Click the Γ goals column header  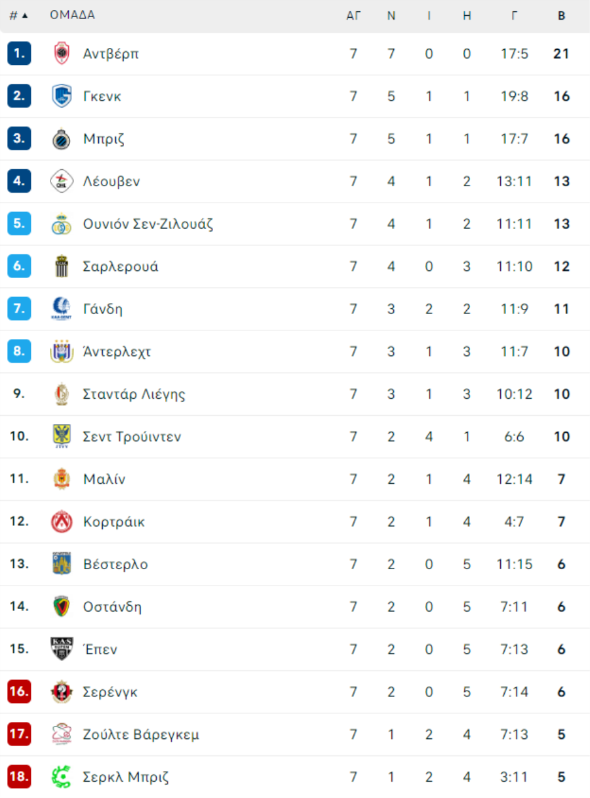coord(514,16)
